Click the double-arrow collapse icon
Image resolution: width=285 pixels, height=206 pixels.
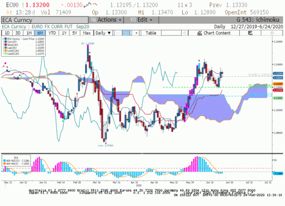point(185,33)
